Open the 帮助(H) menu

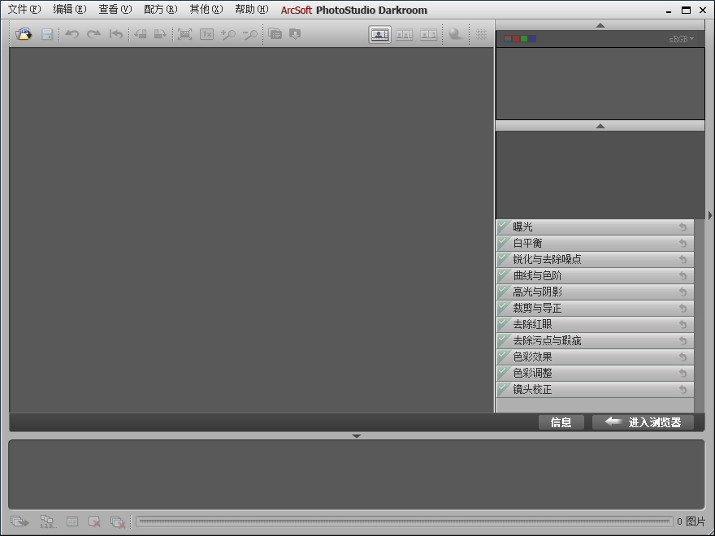(x=252, y=10)
